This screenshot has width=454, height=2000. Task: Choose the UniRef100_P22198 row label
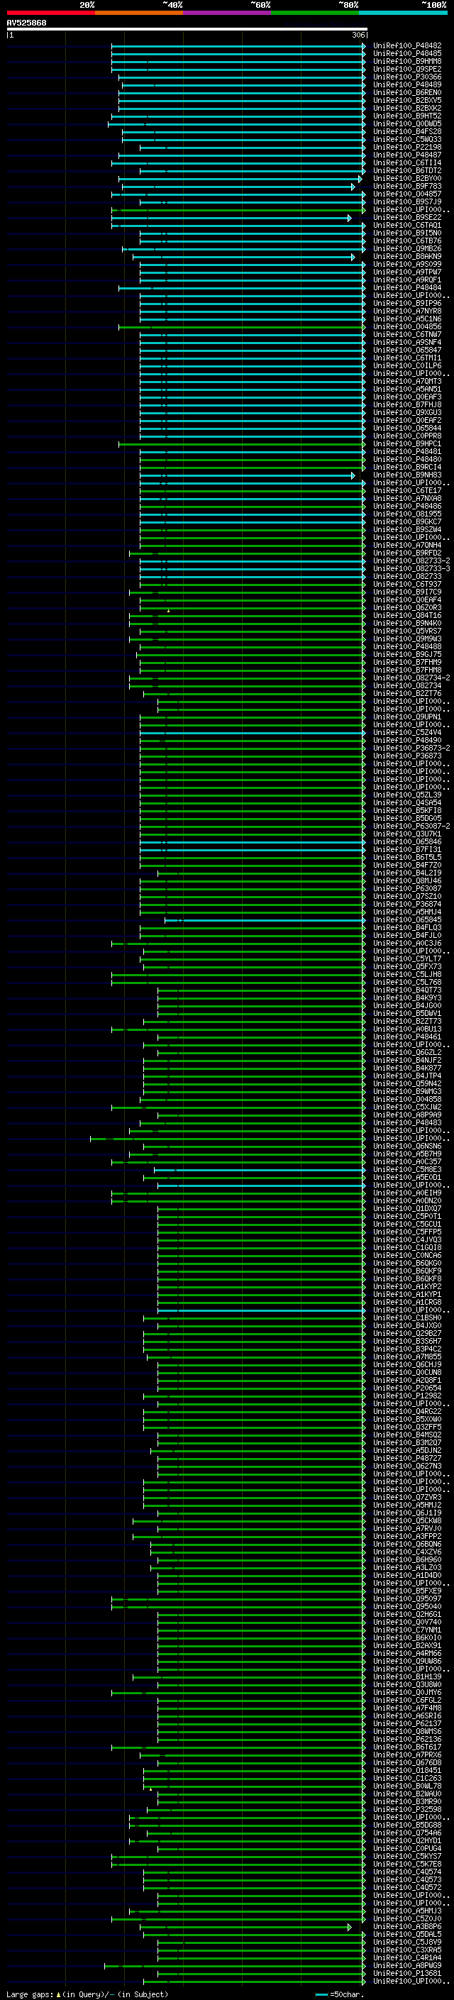406,148
